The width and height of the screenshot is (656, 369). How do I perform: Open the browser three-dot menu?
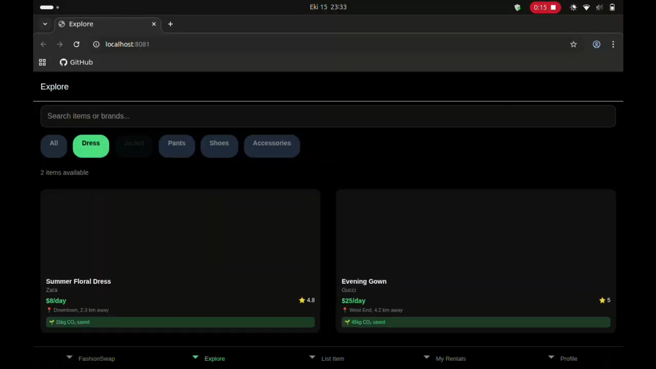613,44
